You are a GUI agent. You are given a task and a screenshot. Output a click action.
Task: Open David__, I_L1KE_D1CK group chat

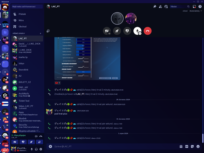(x=27, y=44)
